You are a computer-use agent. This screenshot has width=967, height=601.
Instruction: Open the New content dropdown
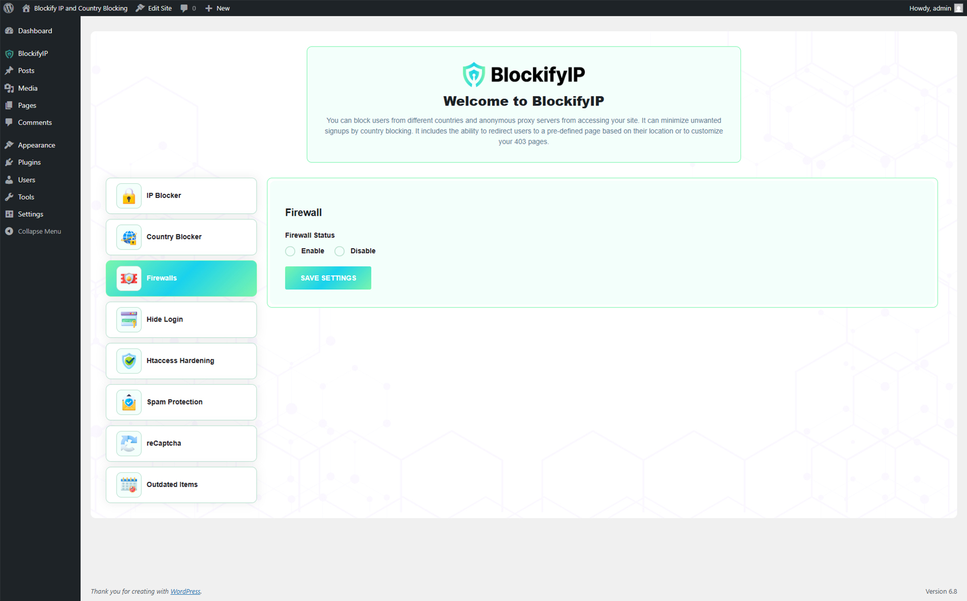coord(217,8)
